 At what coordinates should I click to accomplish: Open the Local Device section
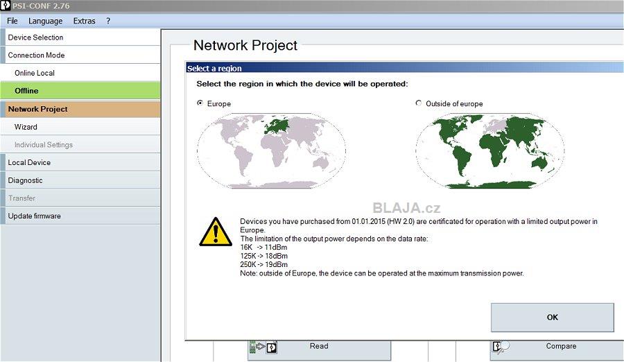coord(80,162)
